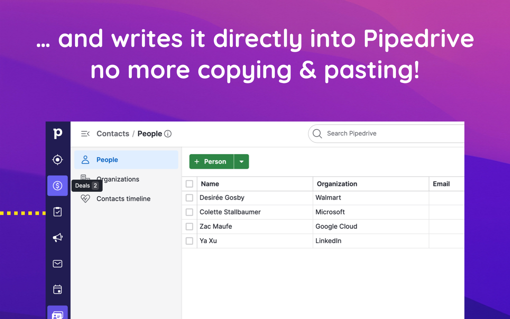Click the person icon next to People
This screenshot has width=510, height=319.
coord(85,160)
